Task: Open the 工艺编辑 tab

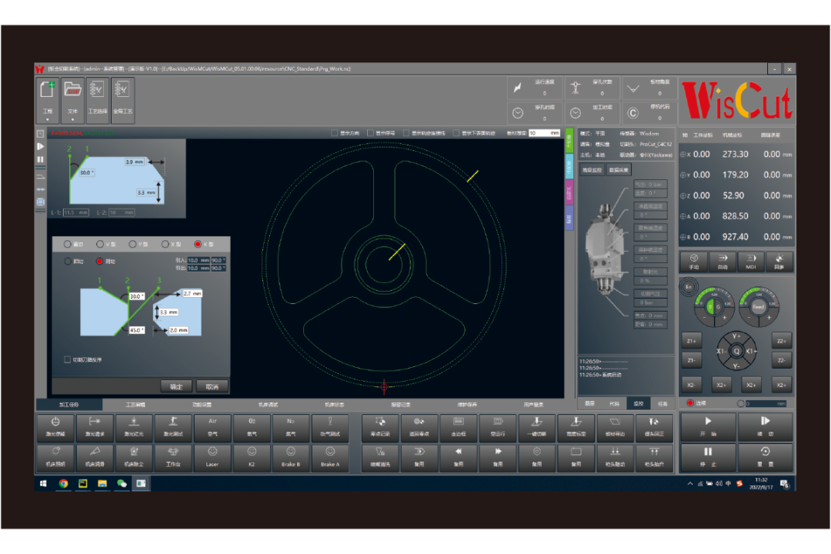Action: (135, 404)
